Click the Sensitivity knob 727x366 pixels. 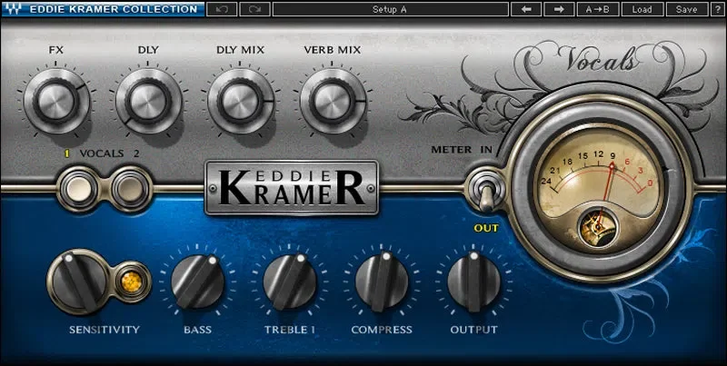coord(79,282)
